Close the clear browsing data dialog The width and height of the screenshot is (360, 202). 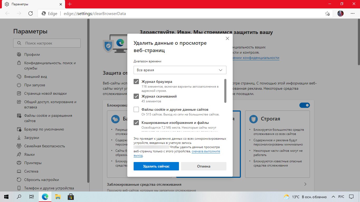click(227, 38)
